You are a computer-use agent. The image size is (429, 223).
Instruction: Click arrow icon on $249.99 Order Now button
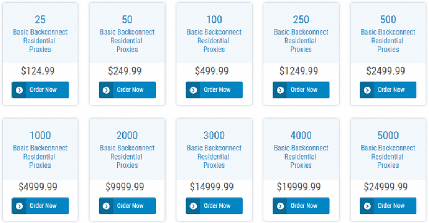pos(106,90)
